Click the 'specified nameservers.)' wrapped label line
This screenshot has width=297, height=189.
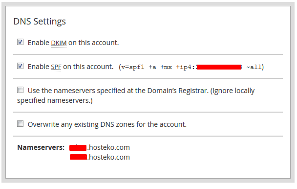point(55,100)
